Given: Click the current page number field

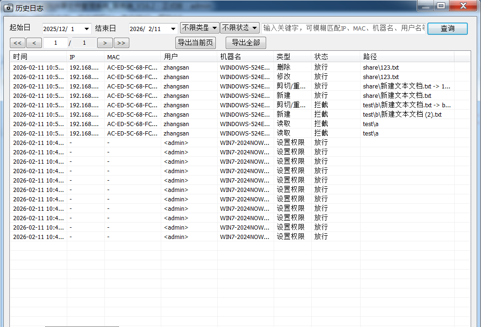Looking at the screenshot, I should point(55,43).
